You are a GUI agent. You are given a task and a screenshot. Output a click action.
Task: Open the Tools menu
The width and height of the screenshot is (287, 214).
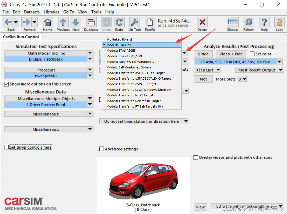(x=96, y=12)
